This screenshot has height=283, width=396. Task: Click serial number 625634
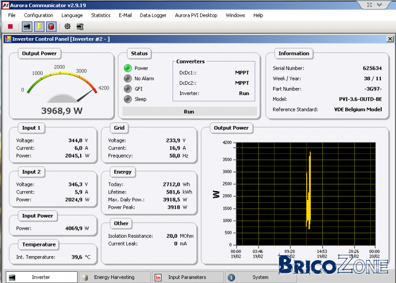372,68
